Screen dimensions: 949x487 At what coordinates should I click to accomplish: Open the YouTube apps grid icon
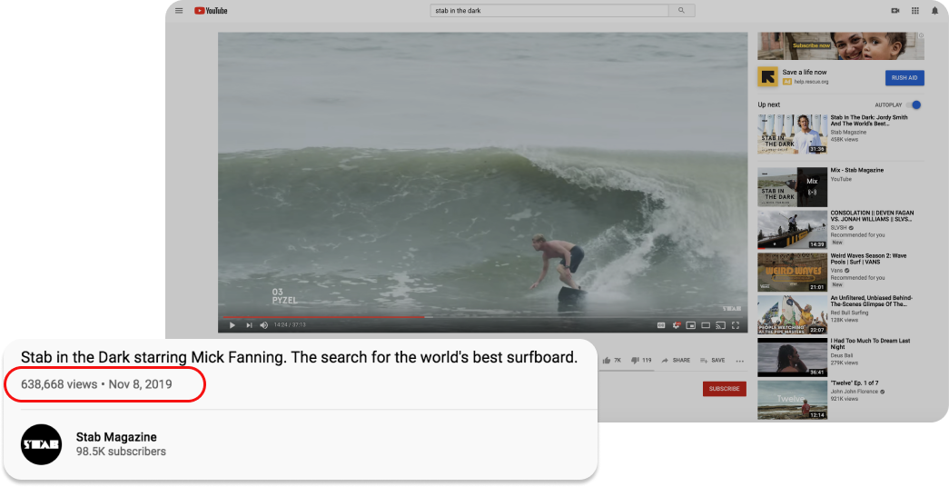tap(915, 10)
